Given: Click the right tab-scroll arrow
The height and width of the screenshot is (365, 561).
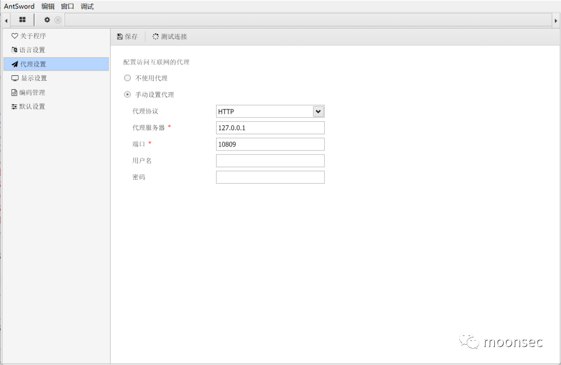Looking at the screenshot, I should pos(555,20).
